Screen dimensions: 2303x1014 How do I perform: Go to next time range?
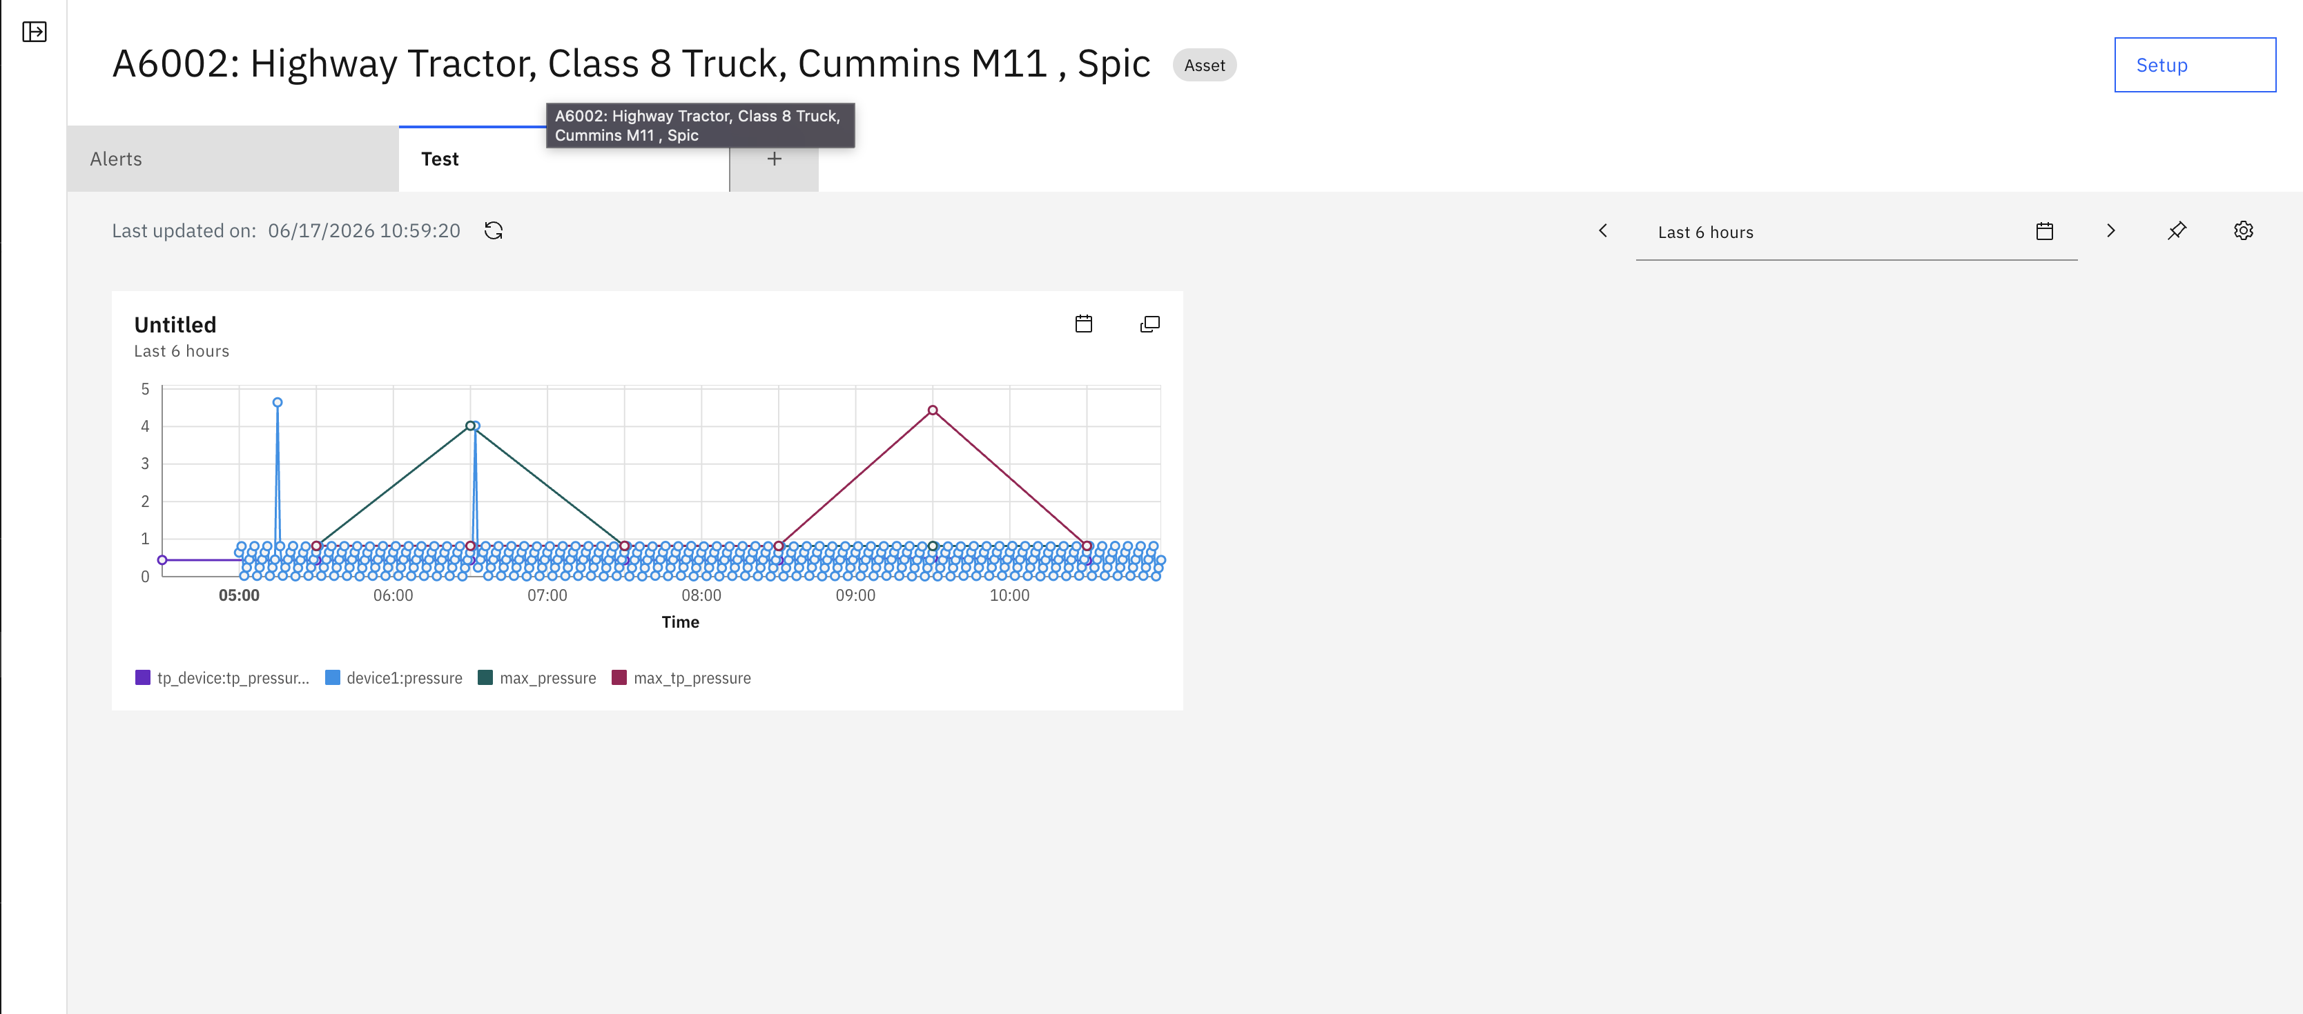coord(2111,230)
